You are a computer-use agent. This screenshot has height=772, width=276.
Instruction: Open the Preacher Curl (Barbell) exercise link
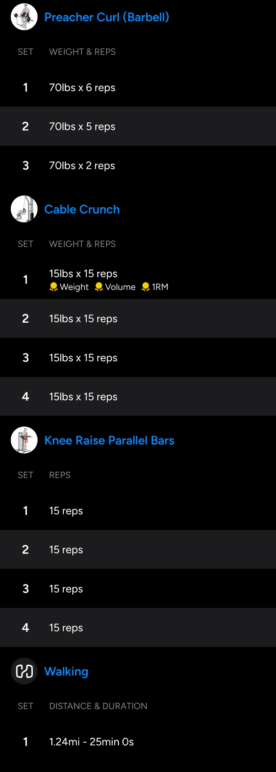107,17
